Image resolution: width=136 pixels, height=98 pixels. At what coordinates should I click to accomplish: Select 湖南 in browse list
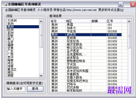[x=23, y=76]
